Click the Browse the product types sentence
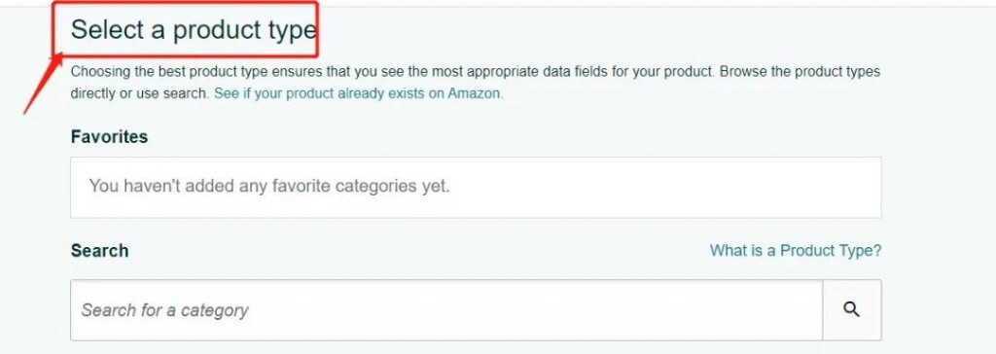Viewport: 996px width, 354px height. coord(800,71)
